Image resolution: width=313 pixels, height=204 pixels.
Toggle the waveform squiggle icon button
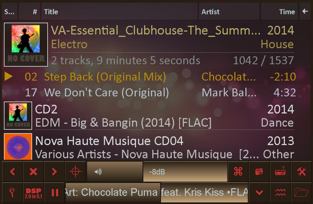pyautogui.click(x=280, y=193)
